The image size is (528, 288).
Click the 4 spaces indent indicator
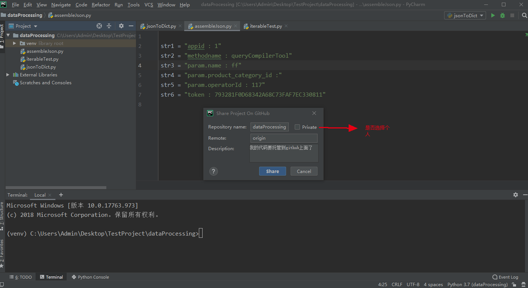coord(433,285)
